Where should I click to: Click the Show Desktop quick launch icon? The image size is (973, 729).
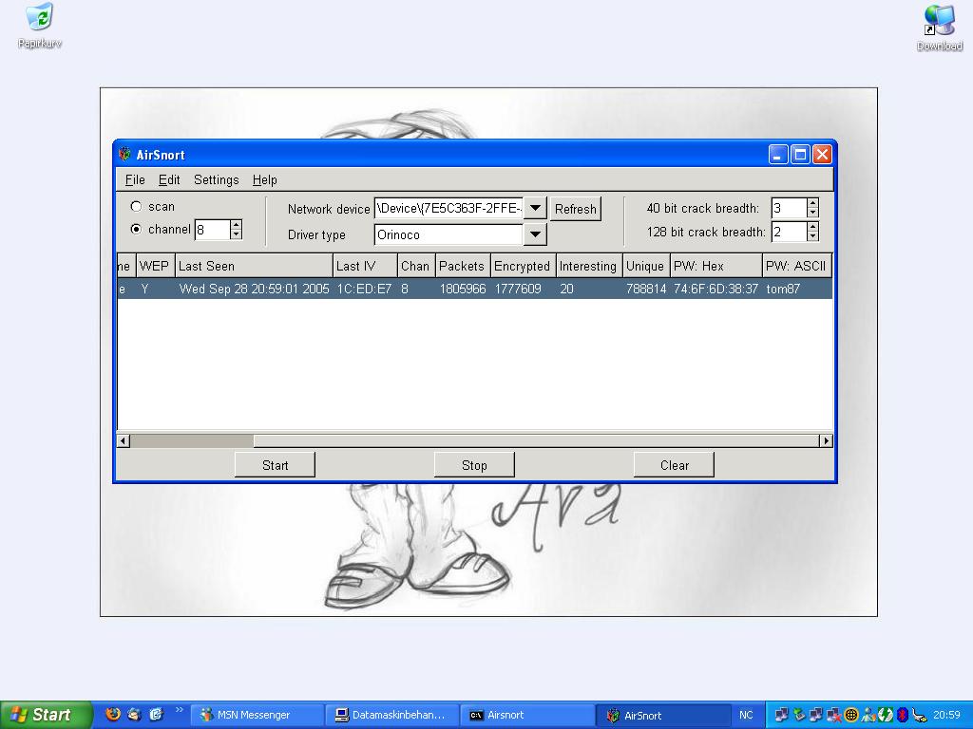156,714
